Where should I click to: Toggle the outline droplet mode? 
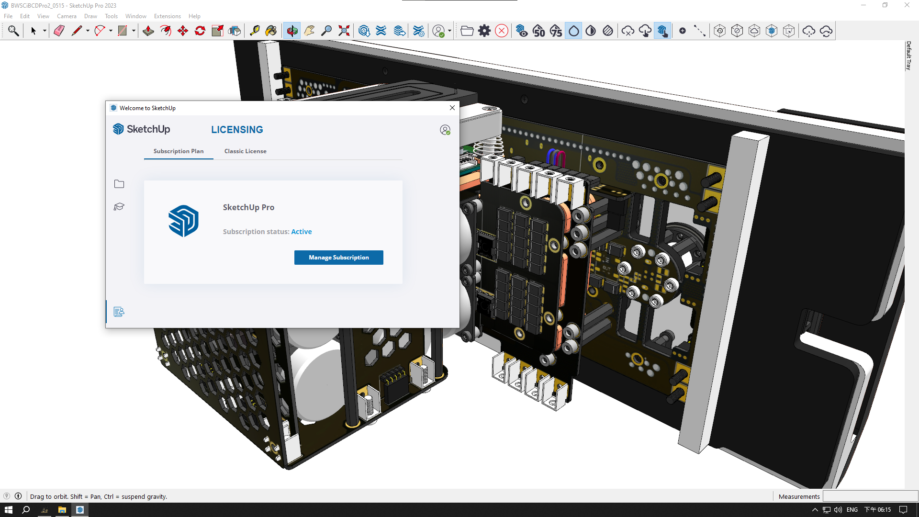(x=573, y=31)
